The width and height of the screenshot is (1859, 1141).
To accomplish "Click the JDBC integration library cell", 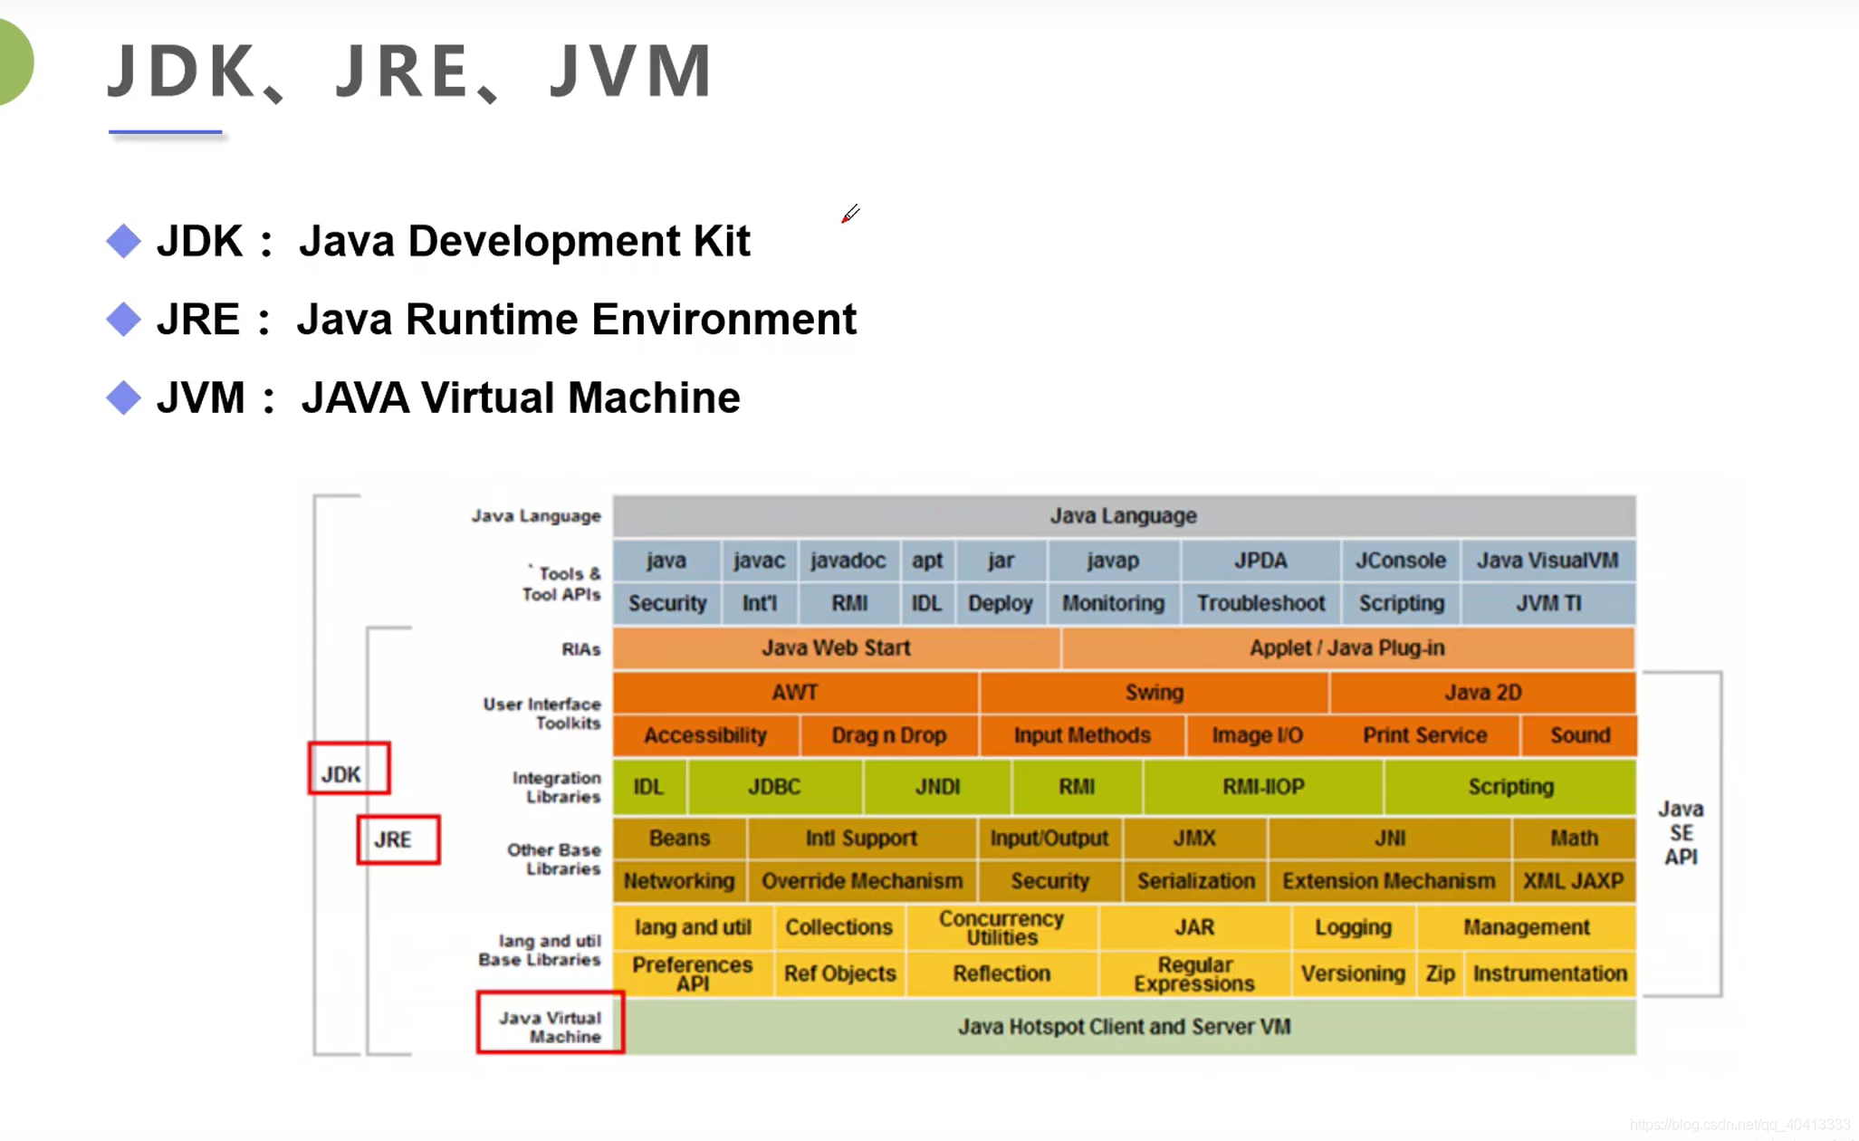I will [x=774, y=787].
